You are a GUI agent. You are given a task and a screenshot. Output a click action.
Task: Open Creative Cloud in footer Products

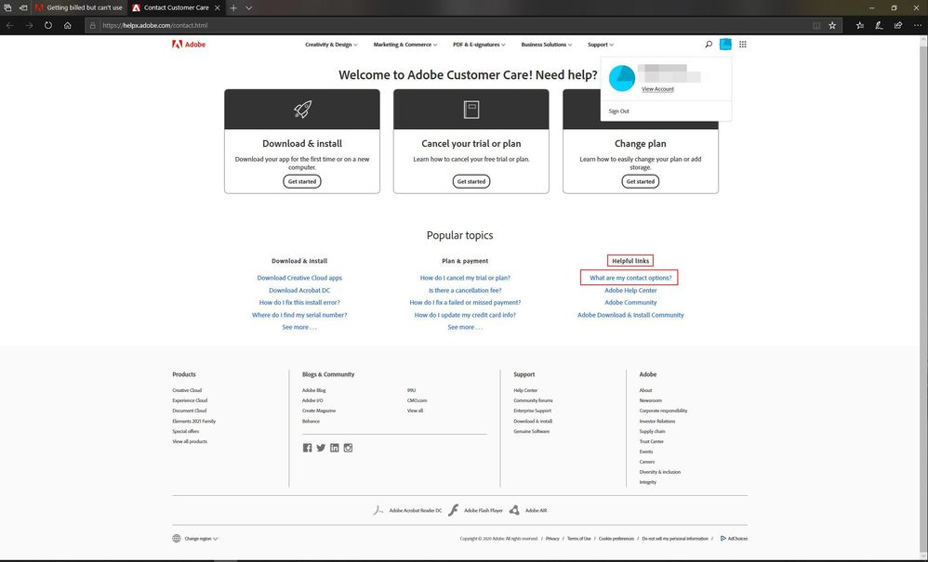pyautogui.click(x=187, y=390)
